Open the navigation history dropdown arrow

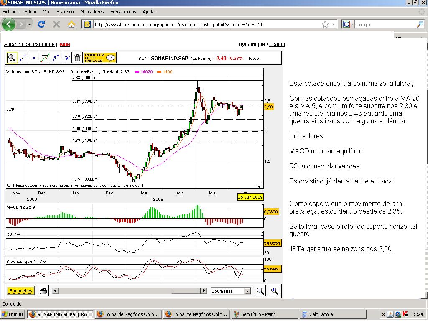[x=30, y=25]
